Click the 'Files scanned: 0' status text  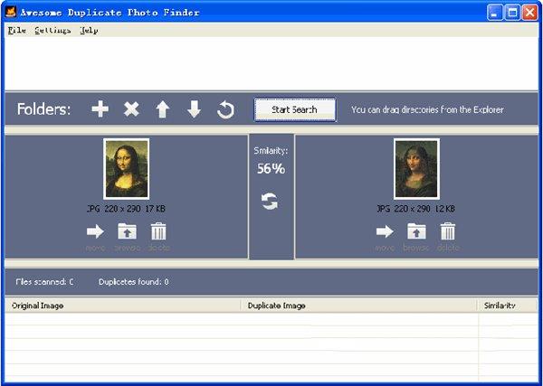44,282
